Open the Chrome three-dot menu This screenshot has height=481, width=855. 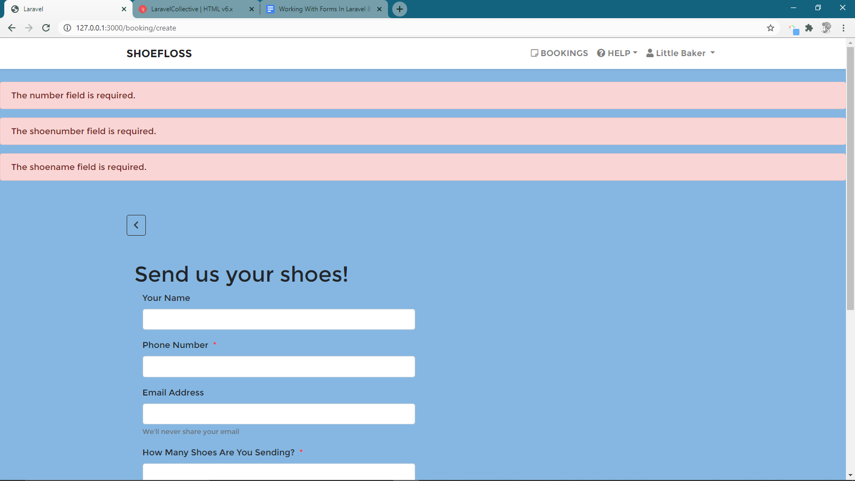pos(844,28)
